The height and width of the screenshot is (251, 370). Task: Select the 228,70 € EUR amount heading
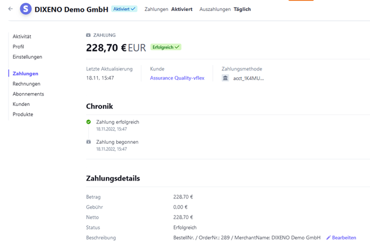tap(116, 48)
